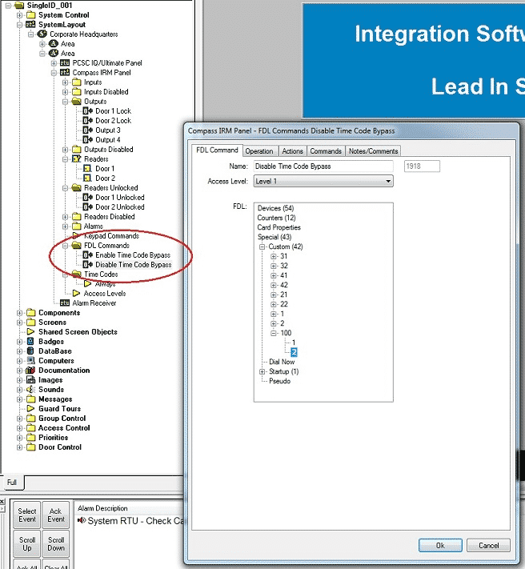Viewport: 525px width, 569px height.
Task: Click the PCSC IQ/Ultimate Panel icon
Action: coord(65,62)
